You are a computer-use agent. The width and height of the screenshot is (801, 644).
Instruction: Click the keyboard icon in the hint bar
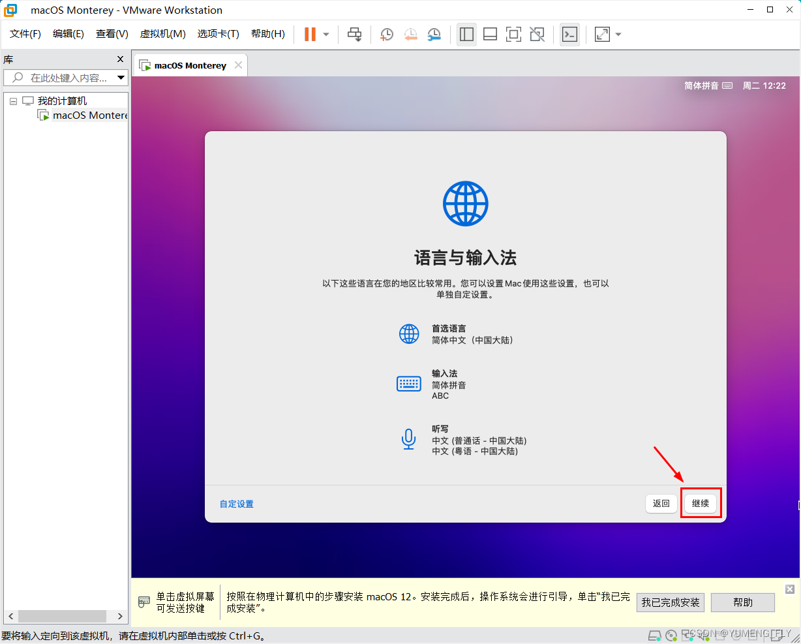click(x=145, y=602)
